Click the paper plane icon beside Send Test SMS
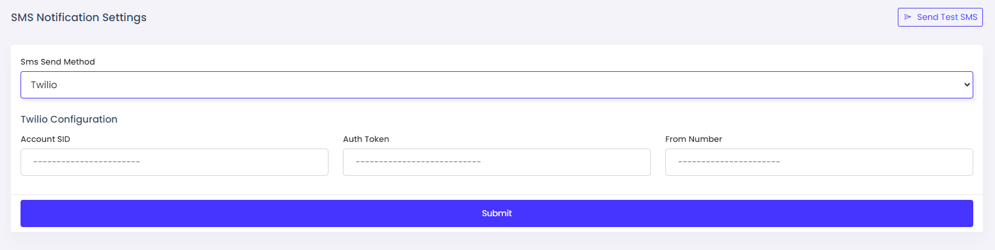Screen dimensions: 995x250 (x=907, y=17)
